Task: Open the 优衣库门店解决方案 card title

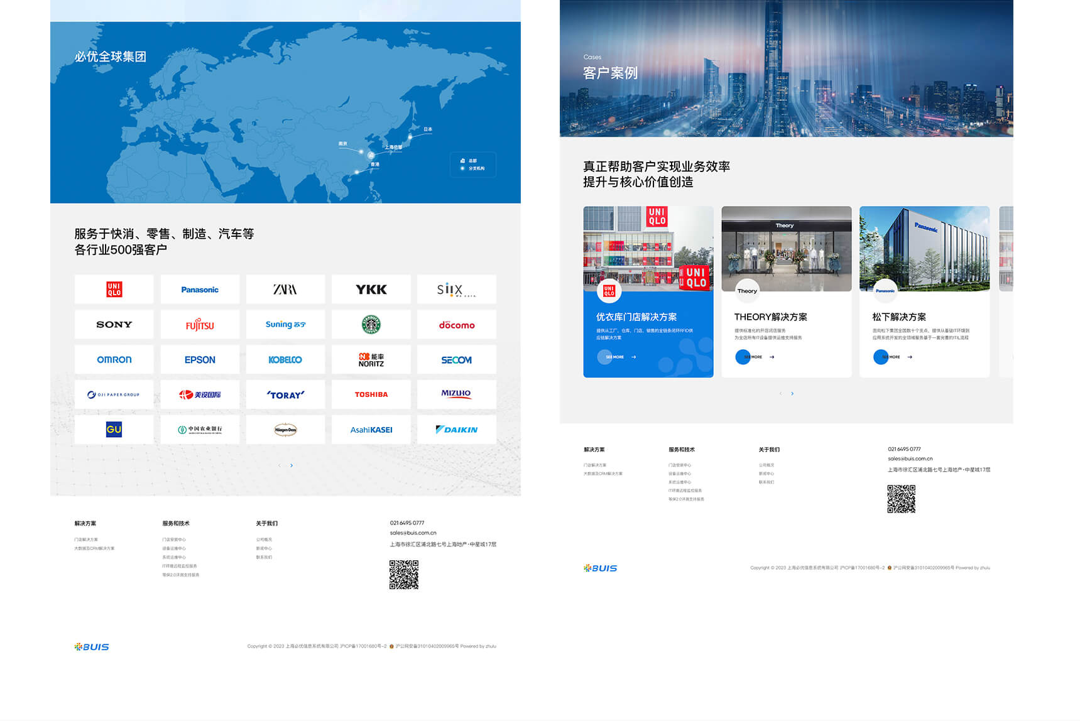Action: (636, 317)
